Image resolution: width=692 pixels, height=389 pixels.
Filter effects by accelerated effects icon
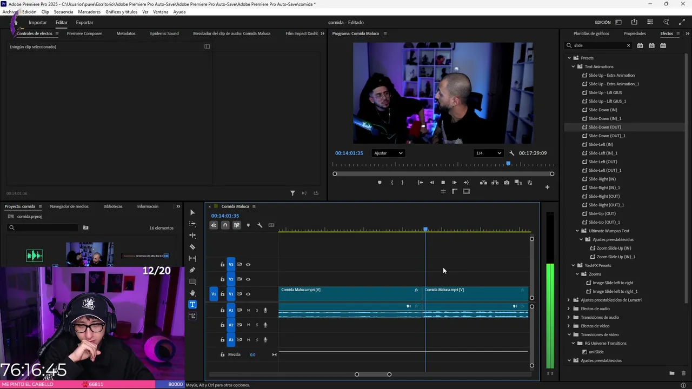[x=640, y=45]
